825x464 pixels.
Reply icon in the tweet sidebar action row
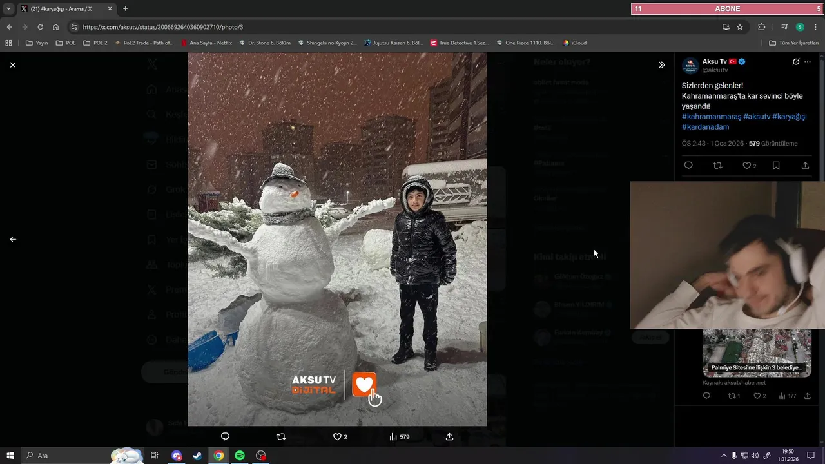click(x=688, y=166)
